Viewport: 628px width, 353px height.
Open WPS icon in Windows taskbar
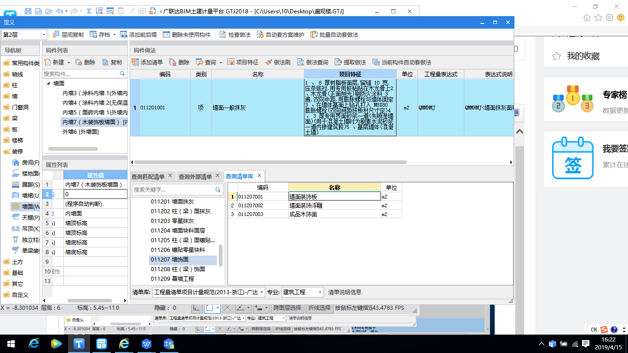click(147, 343)
